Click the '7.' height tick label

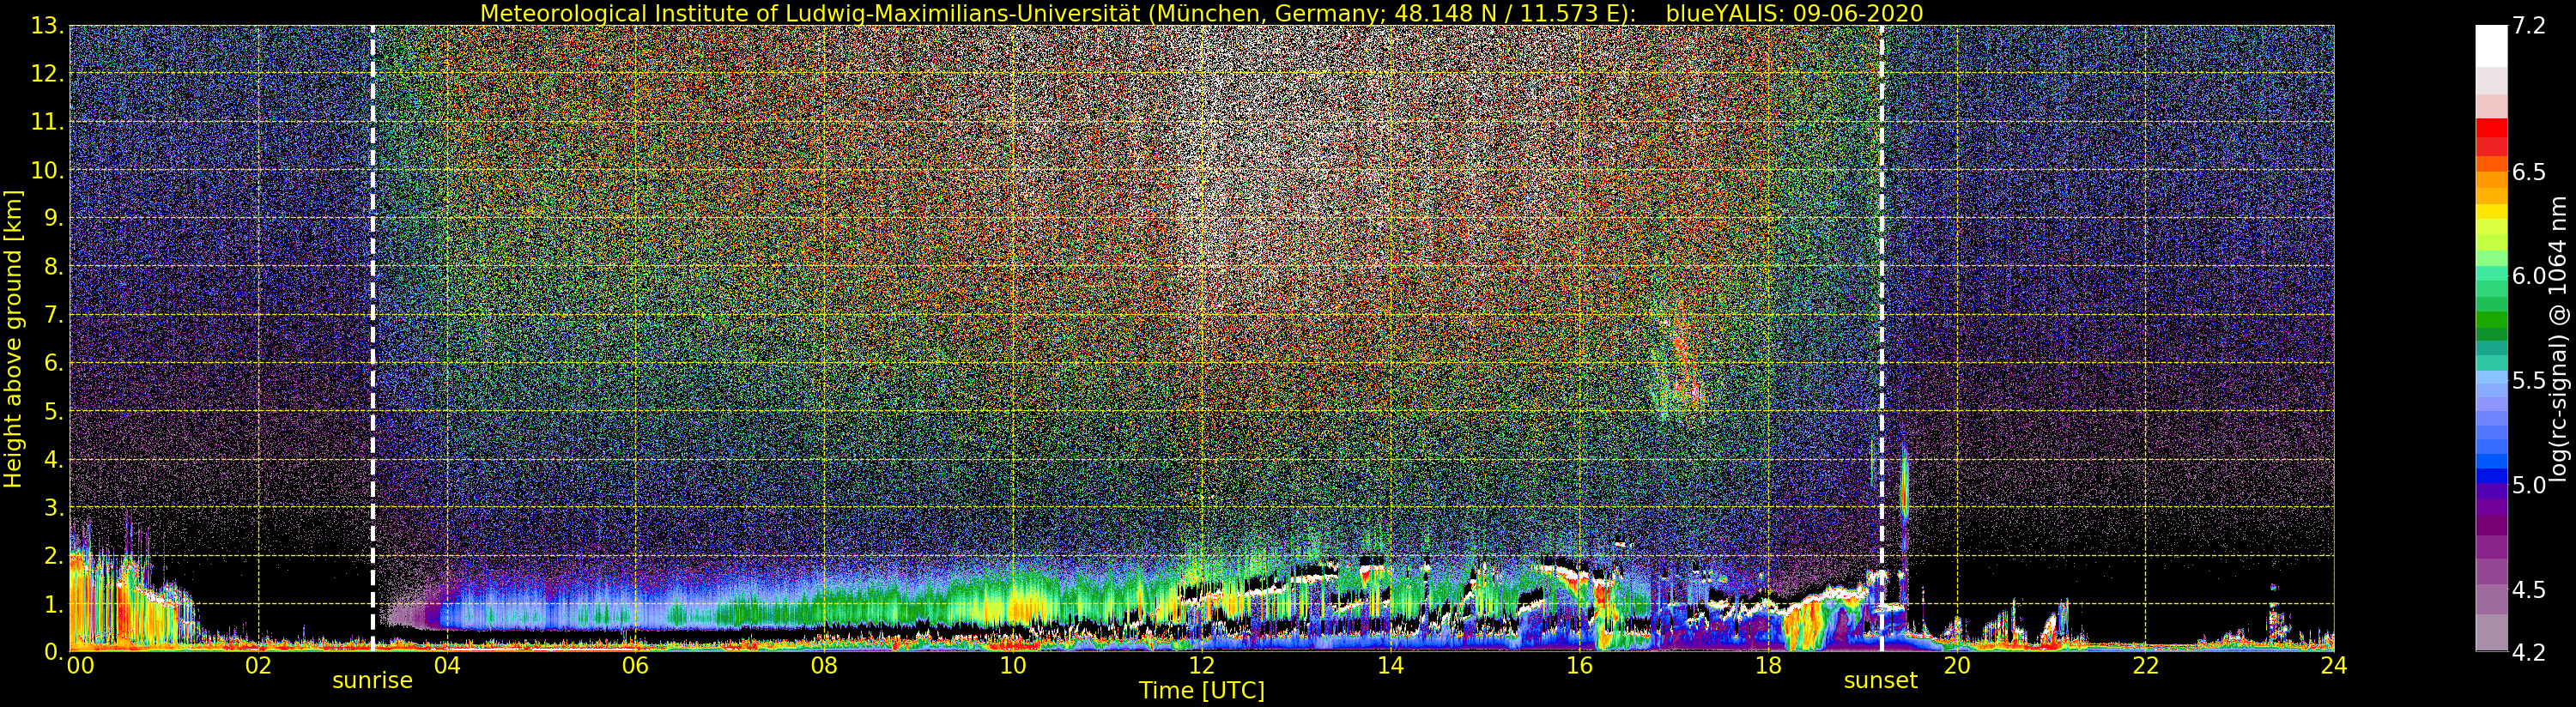pos(54,315)
